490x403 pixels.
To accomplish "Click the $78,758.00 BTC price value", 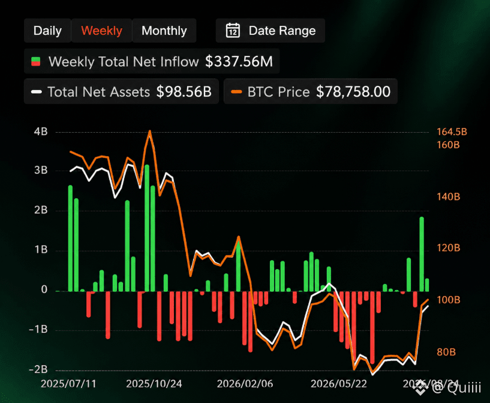I will coord(353,92).
